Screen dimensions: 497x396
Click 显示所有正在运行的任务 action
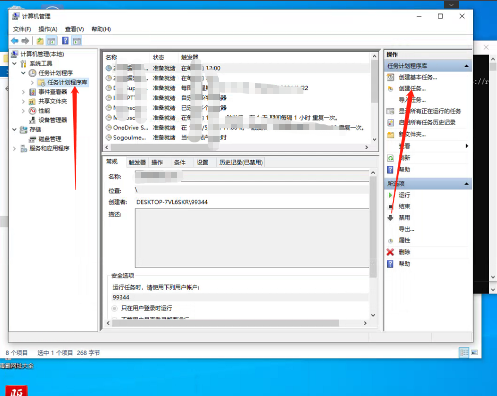pos(429,111)
